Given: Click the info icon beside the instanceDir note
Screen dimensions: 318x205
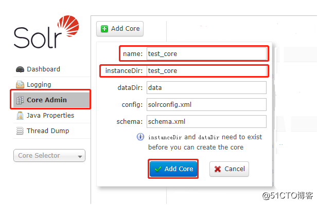Looking at the screenshot, I should coord(140,137).
